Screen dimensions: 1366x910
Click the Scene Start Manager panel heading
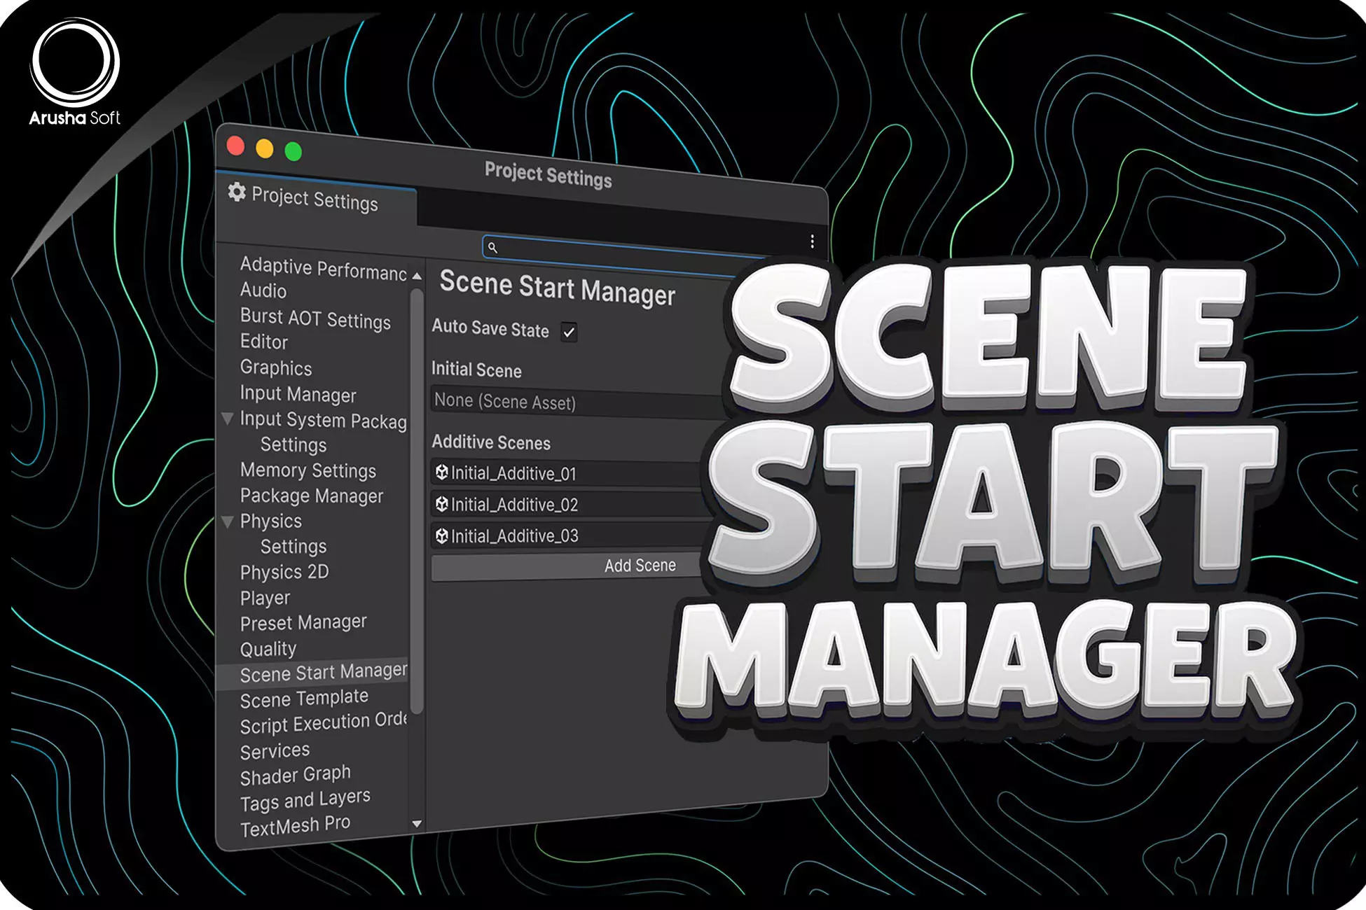[x=558, y=288]
